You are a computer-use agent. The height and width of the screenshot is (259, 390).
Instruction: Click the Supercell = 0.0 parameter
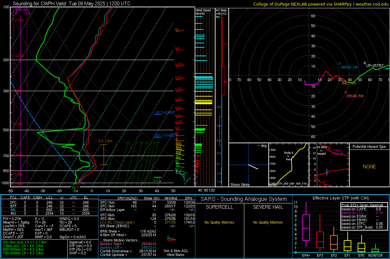(80, 242)
